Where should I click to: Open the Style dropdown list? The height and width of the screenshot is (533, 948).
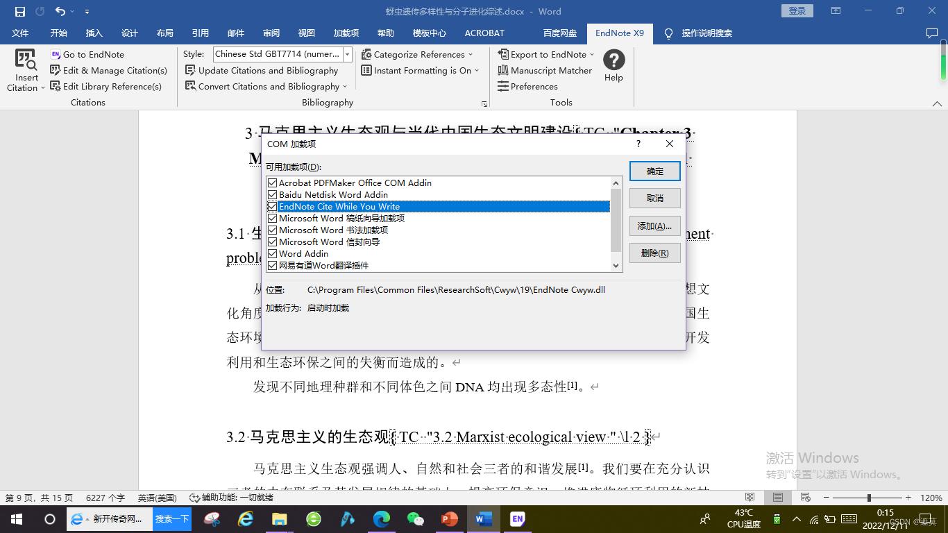(347, 54)
